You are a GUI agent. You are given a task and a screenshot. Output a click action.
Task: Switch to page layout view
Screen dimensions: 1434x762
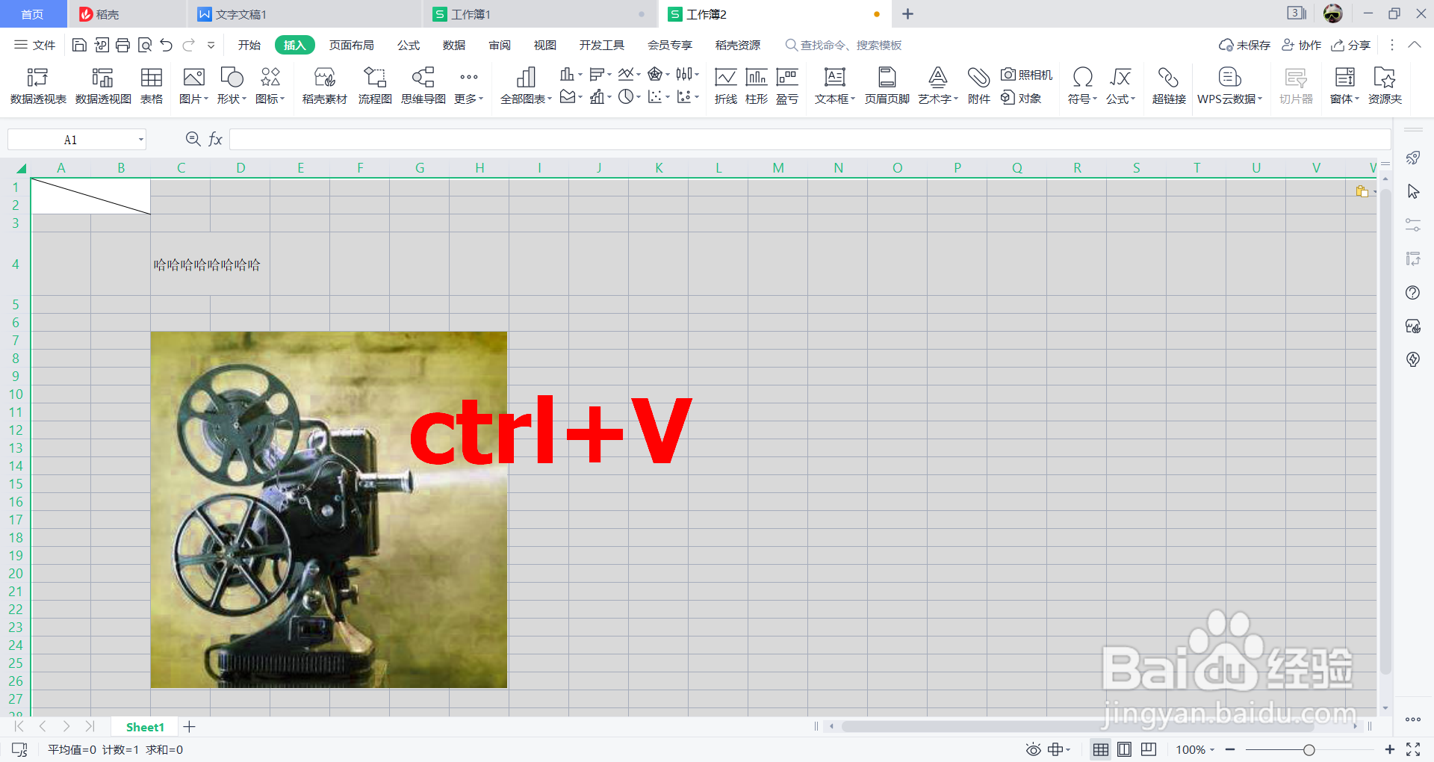click(x=1124, y=749)
